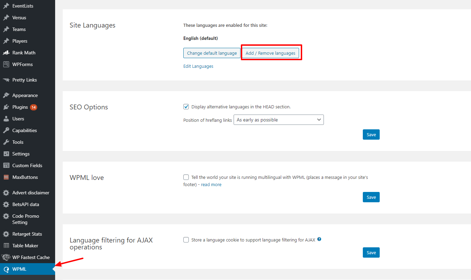Click the WPForms icon in sidebar
Screen dimensions: 471x280
[x=6, y=64]
